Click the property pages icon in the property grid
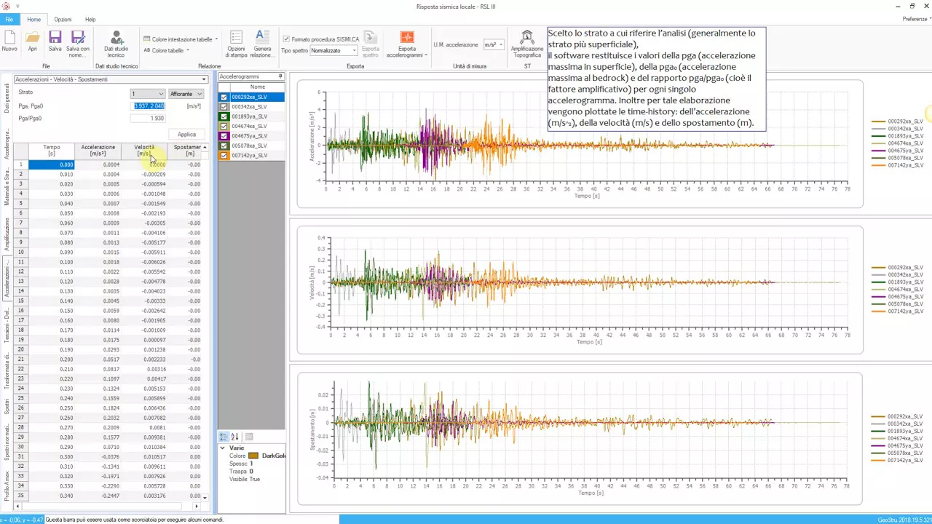 pyautogui.click(x=248, y=437)
